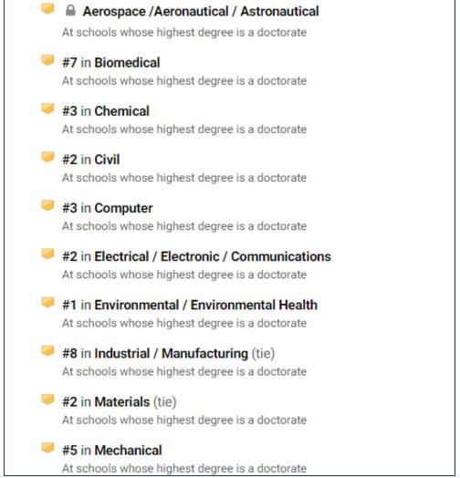Image resolution: width=460 pixels, height=478 pixels.
Task: Click the badge icon beside Materials ranking
Action: [x=47, y=400]
